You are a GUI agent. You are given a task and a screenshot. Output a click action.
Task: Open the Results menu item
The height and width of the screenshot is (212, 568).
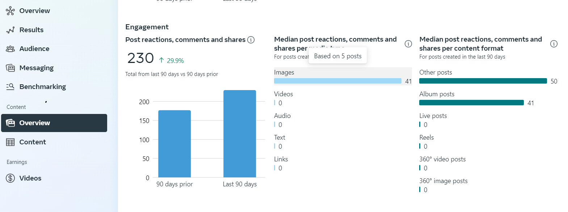click(31, 30)
